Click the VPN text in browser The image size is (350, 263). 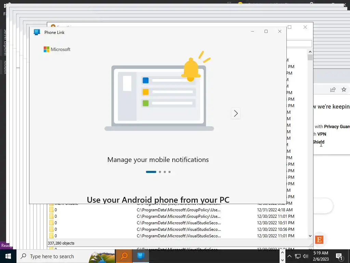(322, 134)
